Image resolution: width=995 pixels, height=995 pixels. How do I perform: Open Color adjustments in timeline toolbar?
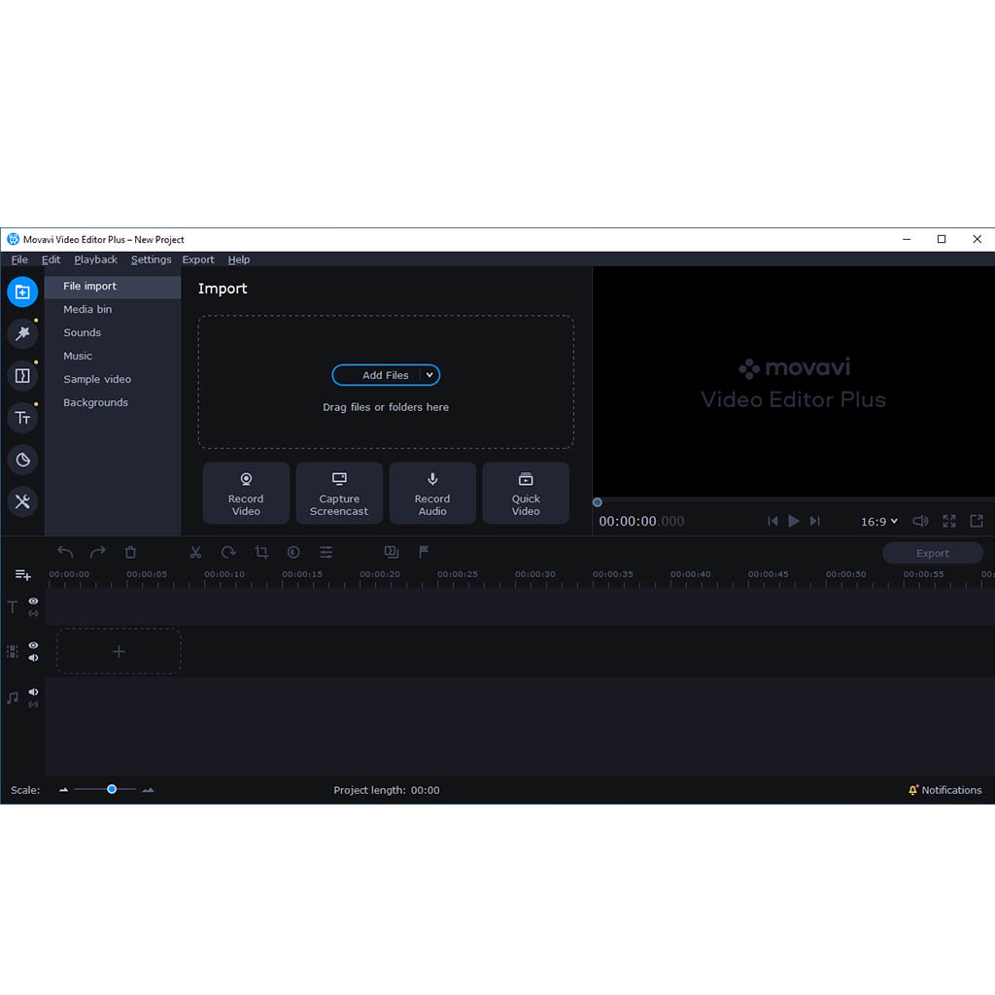coord(293,552)
